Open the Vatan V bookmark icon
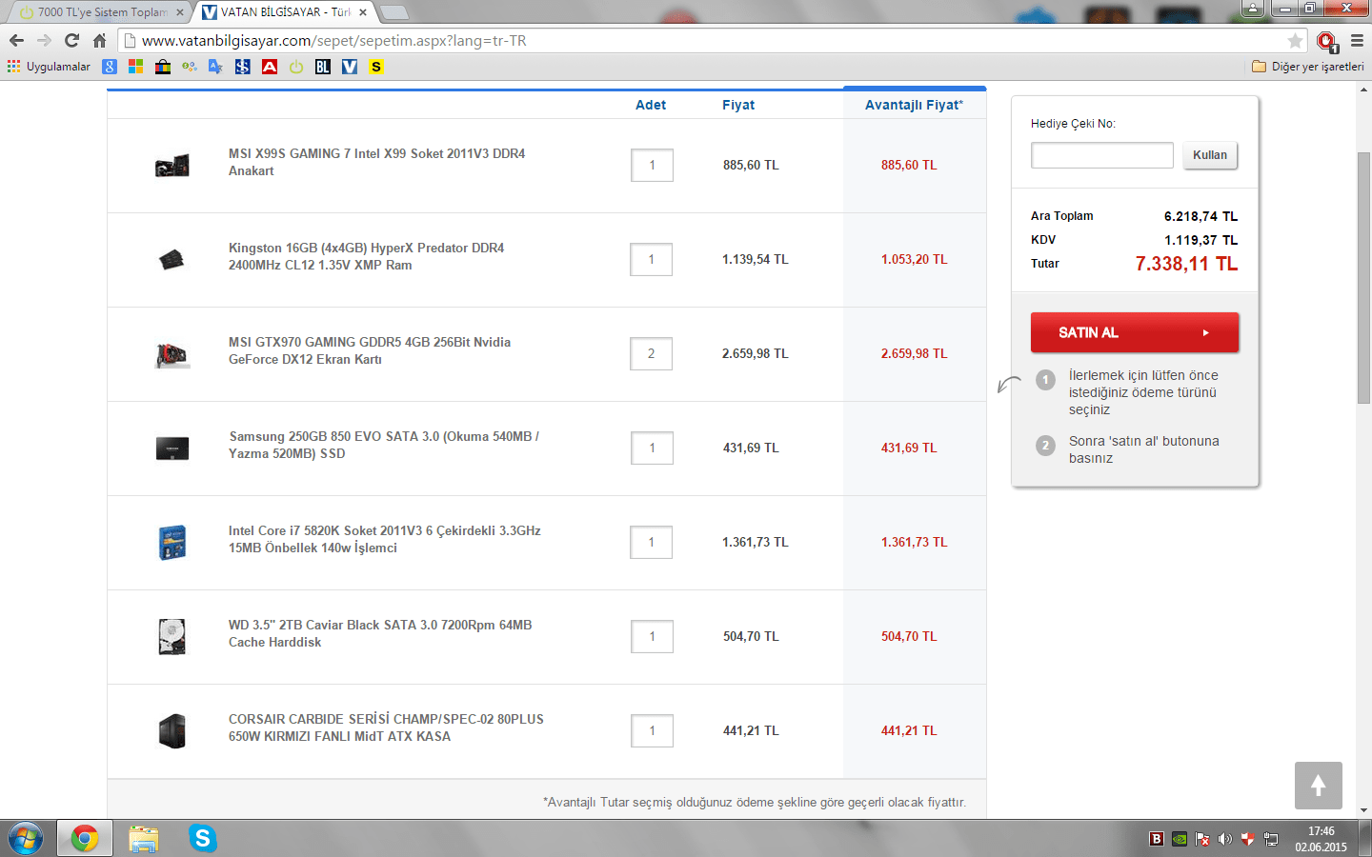This screenshot has height=857, width=1372. (x=350, y=67)
